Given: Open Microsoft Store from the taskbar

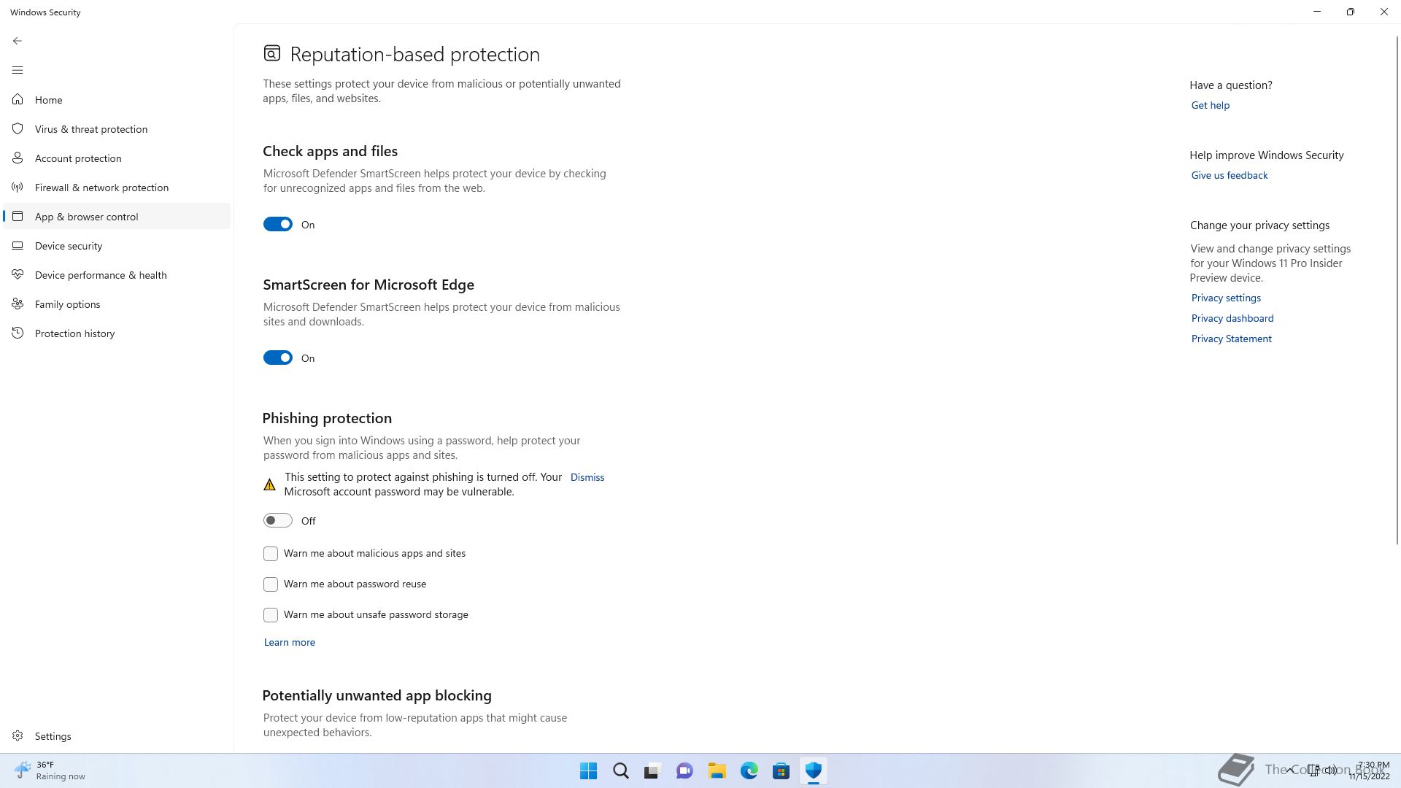Looking at the screenshot, I should pyautogui.click(x=781, y=770).
